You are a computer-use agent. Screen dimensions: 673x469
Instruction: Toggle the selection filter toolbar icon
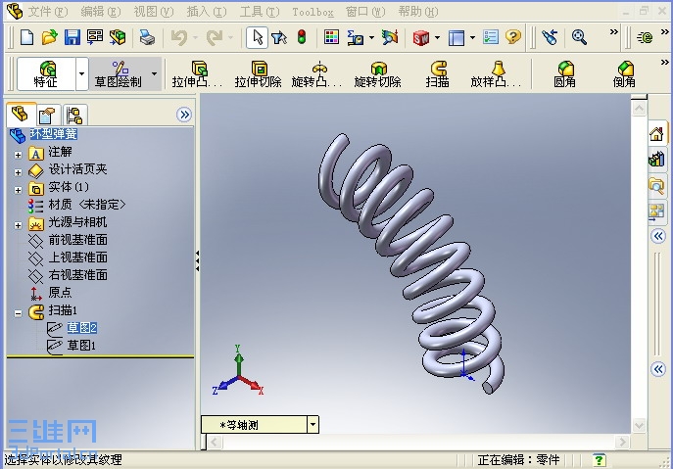(x=279, y=38)
